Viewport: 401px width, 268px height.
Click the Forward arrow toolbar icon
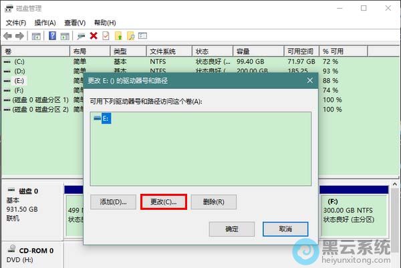coord(20,35)
